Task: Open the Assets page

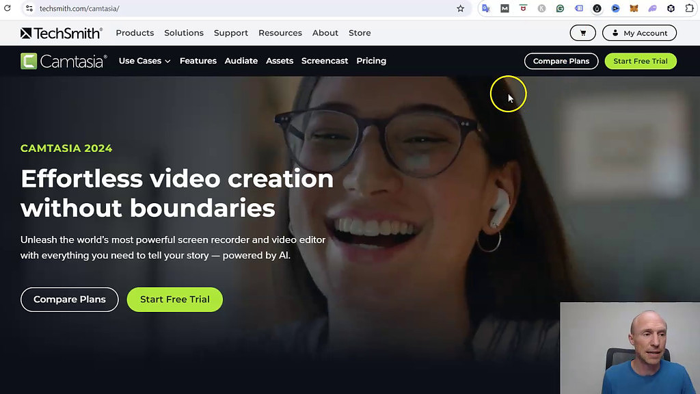Action: coord(280,61)
